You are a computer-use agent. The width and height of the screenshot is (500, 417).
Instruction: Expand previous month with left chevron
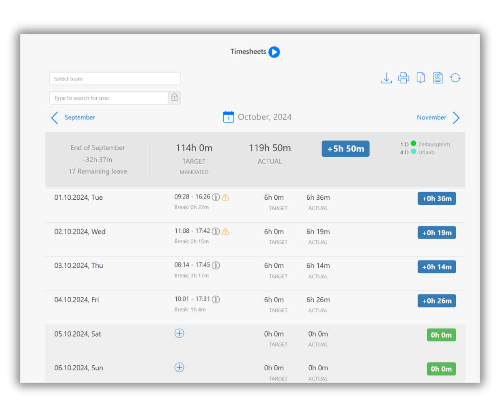point(55,118)
